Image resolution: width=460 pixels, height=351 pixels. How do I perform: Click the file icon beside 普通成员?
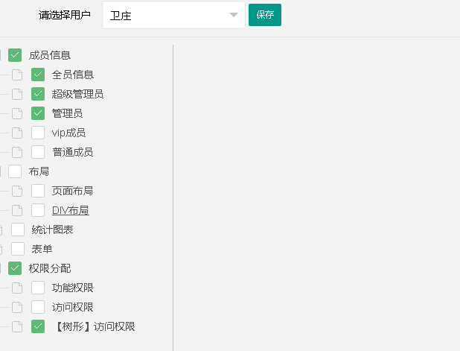pos(17,152)
